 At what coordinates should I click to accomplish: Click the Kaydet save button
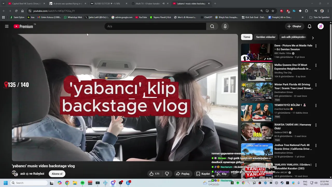[x=203, y=174]
